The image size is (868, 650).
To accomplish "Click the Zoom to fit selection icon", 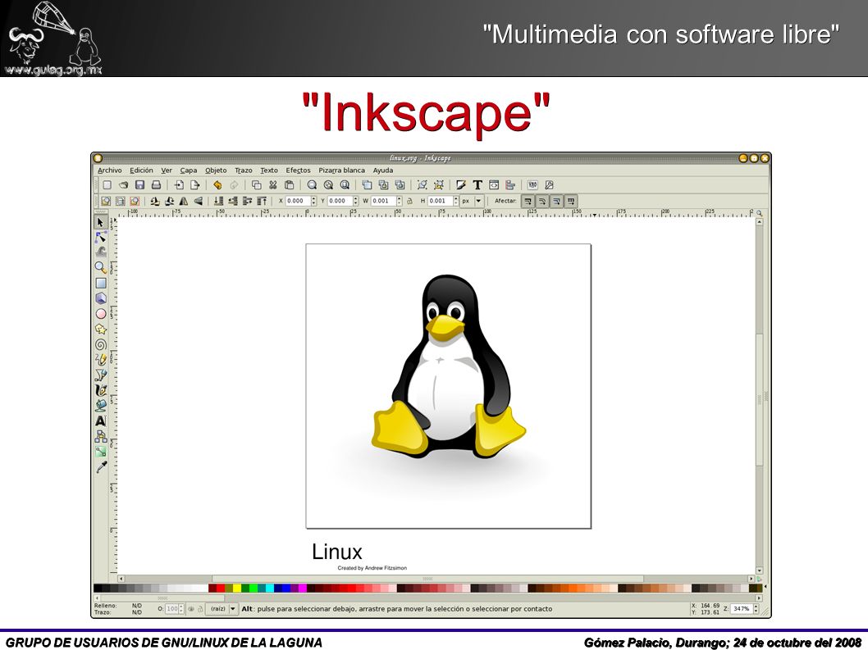I will (313, 184).
